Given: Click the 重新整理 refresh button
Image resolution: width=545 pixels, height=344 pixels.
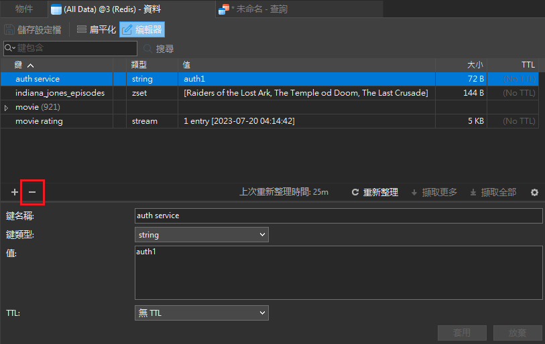Looking at the screenshot, I should coord(375,192).
